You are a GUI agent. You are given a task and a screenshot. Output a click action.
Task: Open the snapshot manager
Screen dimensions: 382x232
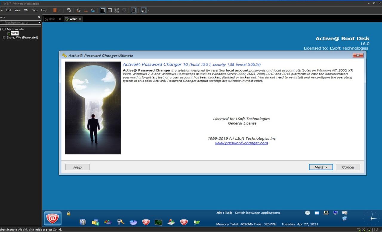93,10
